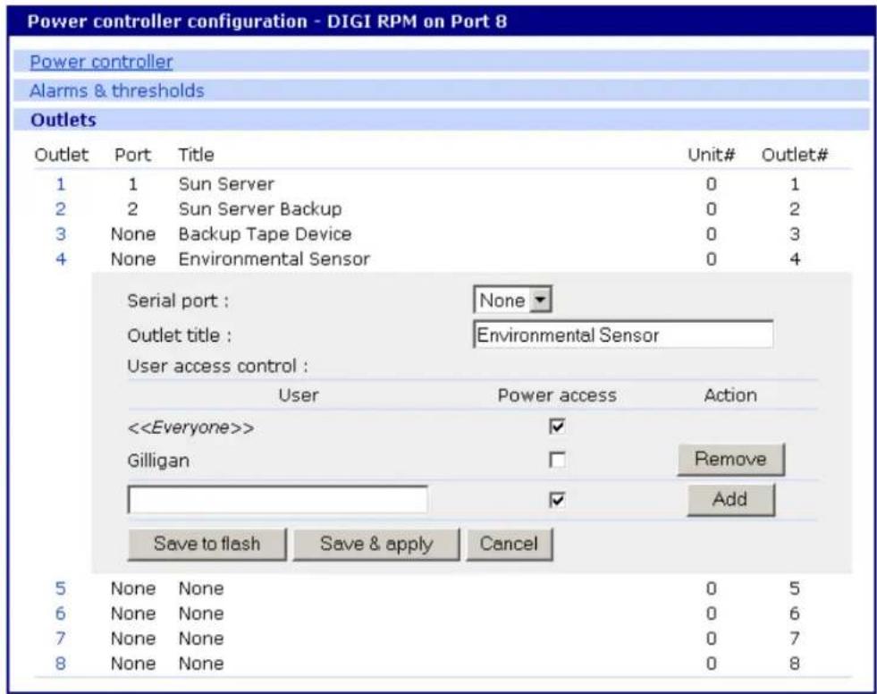877x694 pixels.
Task: Click the 'User access control :' label
Action: (217, 367)
